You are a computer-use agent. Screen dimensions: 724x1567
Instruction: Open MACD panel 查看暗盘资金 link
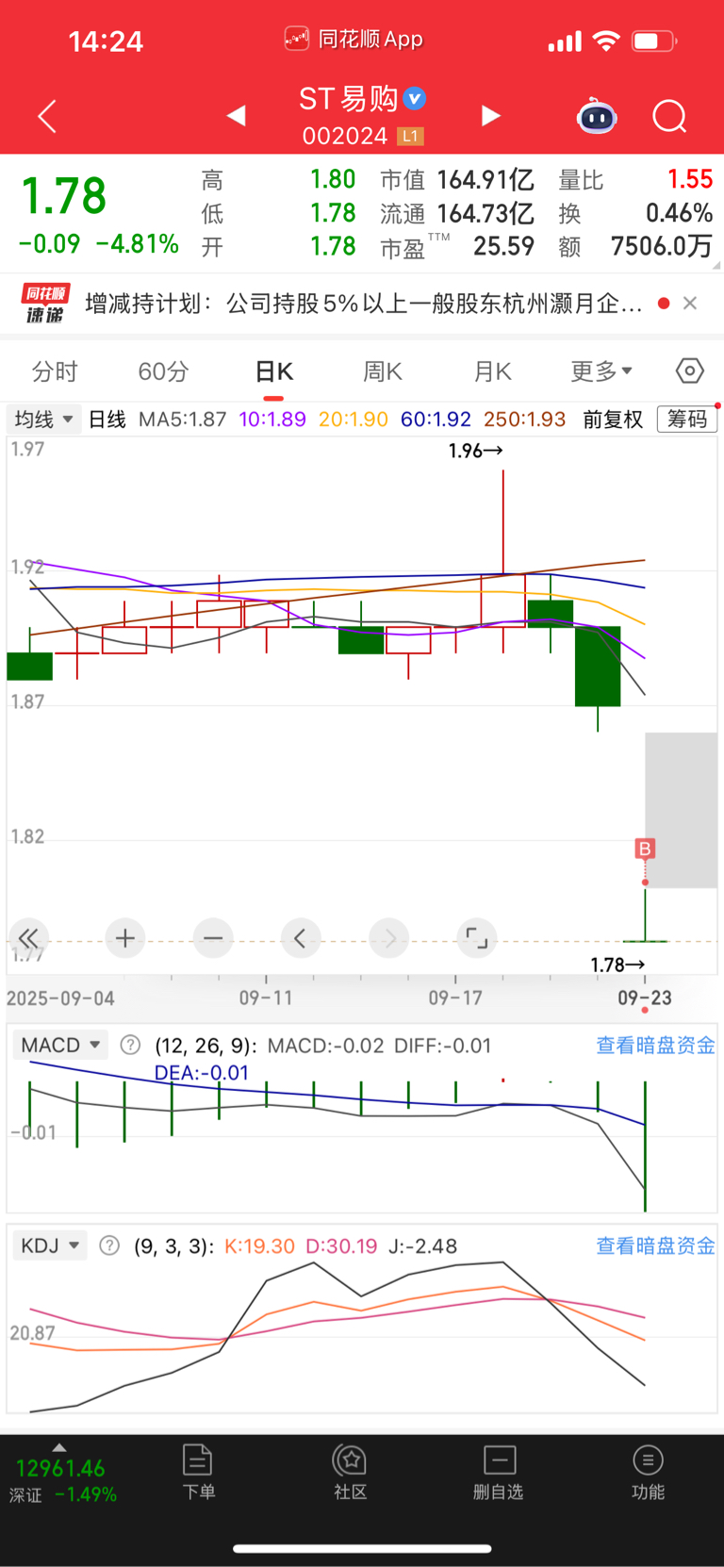click(x=655, y=1045)
